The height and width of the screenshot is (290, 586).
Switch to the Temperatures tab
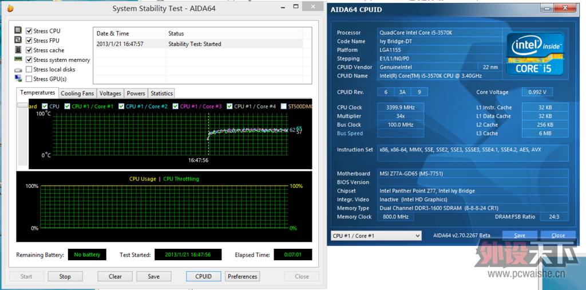tap(37, 92)
